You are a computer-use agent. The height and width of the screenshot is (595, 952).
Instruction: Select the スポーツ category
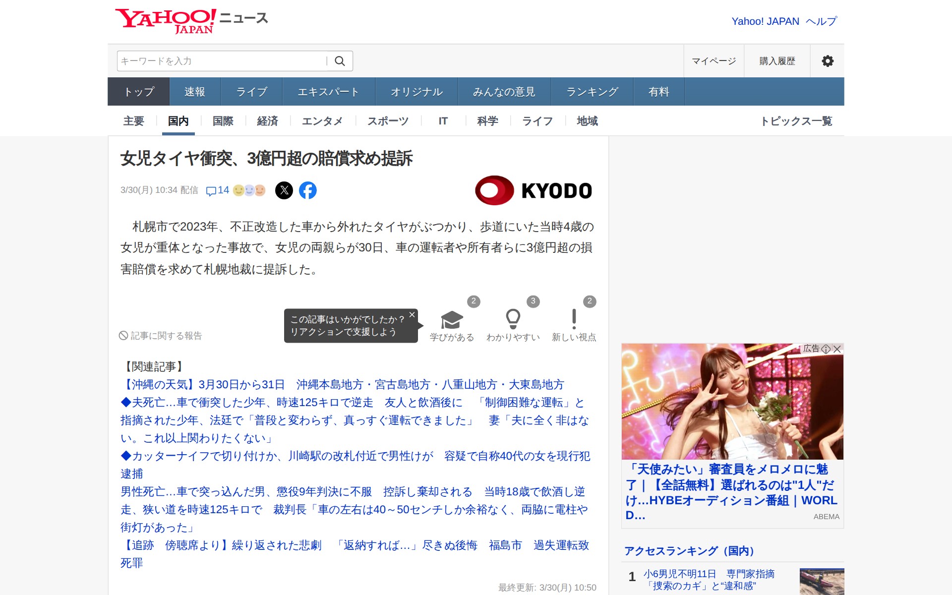click(x=388, y=121)
